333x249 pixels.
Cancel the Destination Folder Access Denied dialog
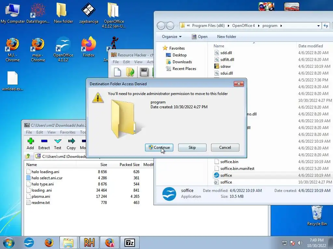[x=225, y=148]
